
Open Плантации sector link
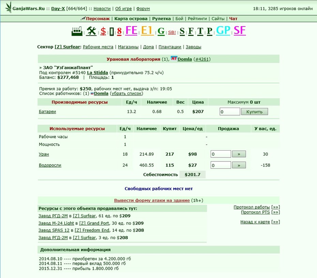170,47
